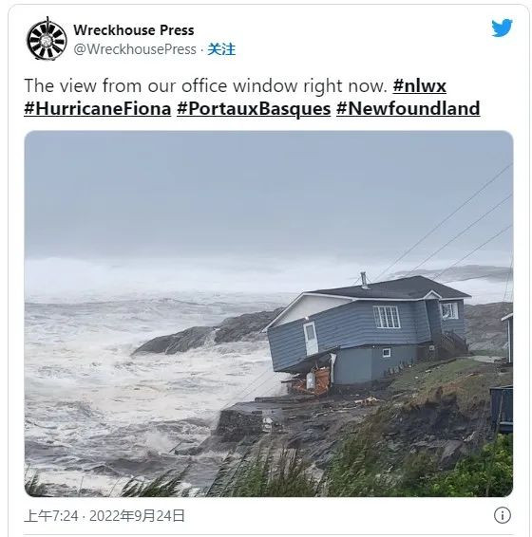Image resolution: width=532 pixels, height=537 pixels.
Task: Open the #HurricaneFiona hashtag
Action: point(98,109)
